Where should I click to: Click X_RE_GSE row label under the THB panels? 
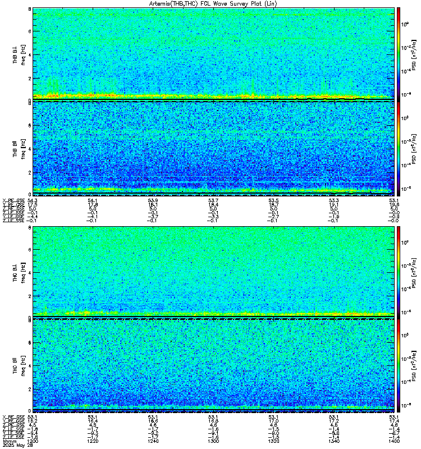[x=13, y=200]
